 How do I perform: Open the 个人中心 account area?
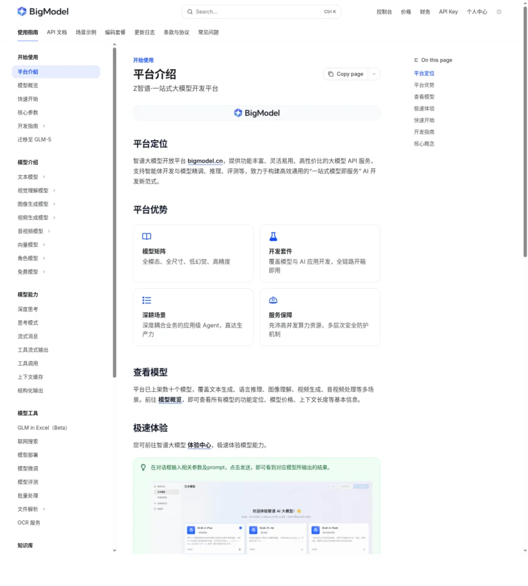coord(476,11)
